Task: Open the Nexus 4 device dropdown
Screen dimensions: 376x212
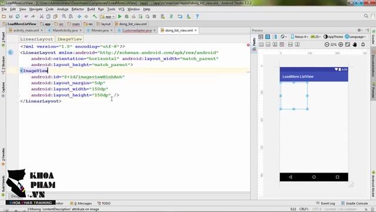Action: [299, 37]
